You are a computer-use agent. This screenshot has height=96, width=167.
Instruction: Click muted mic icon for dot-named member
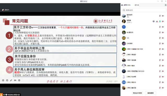click(160, 27)
